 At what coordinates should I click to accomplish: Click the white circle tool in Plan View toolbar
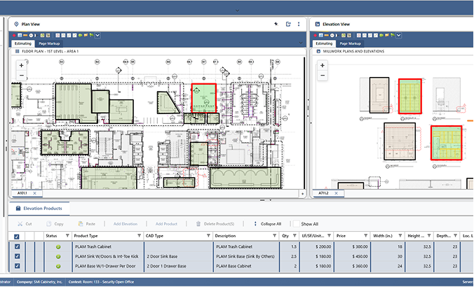click(x=31, y=35)
